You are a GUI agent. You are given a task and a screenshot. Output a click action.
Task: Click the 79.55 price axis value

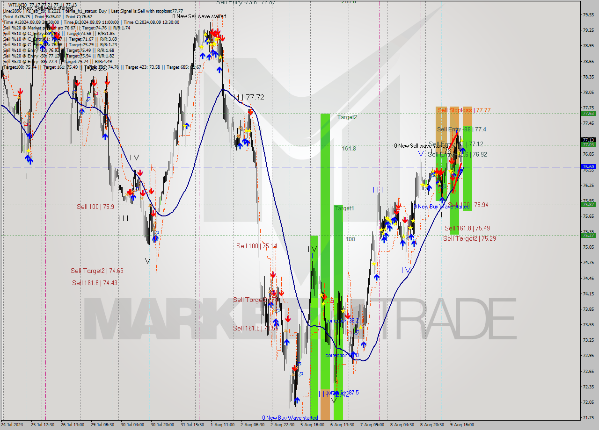coord(588,15)
